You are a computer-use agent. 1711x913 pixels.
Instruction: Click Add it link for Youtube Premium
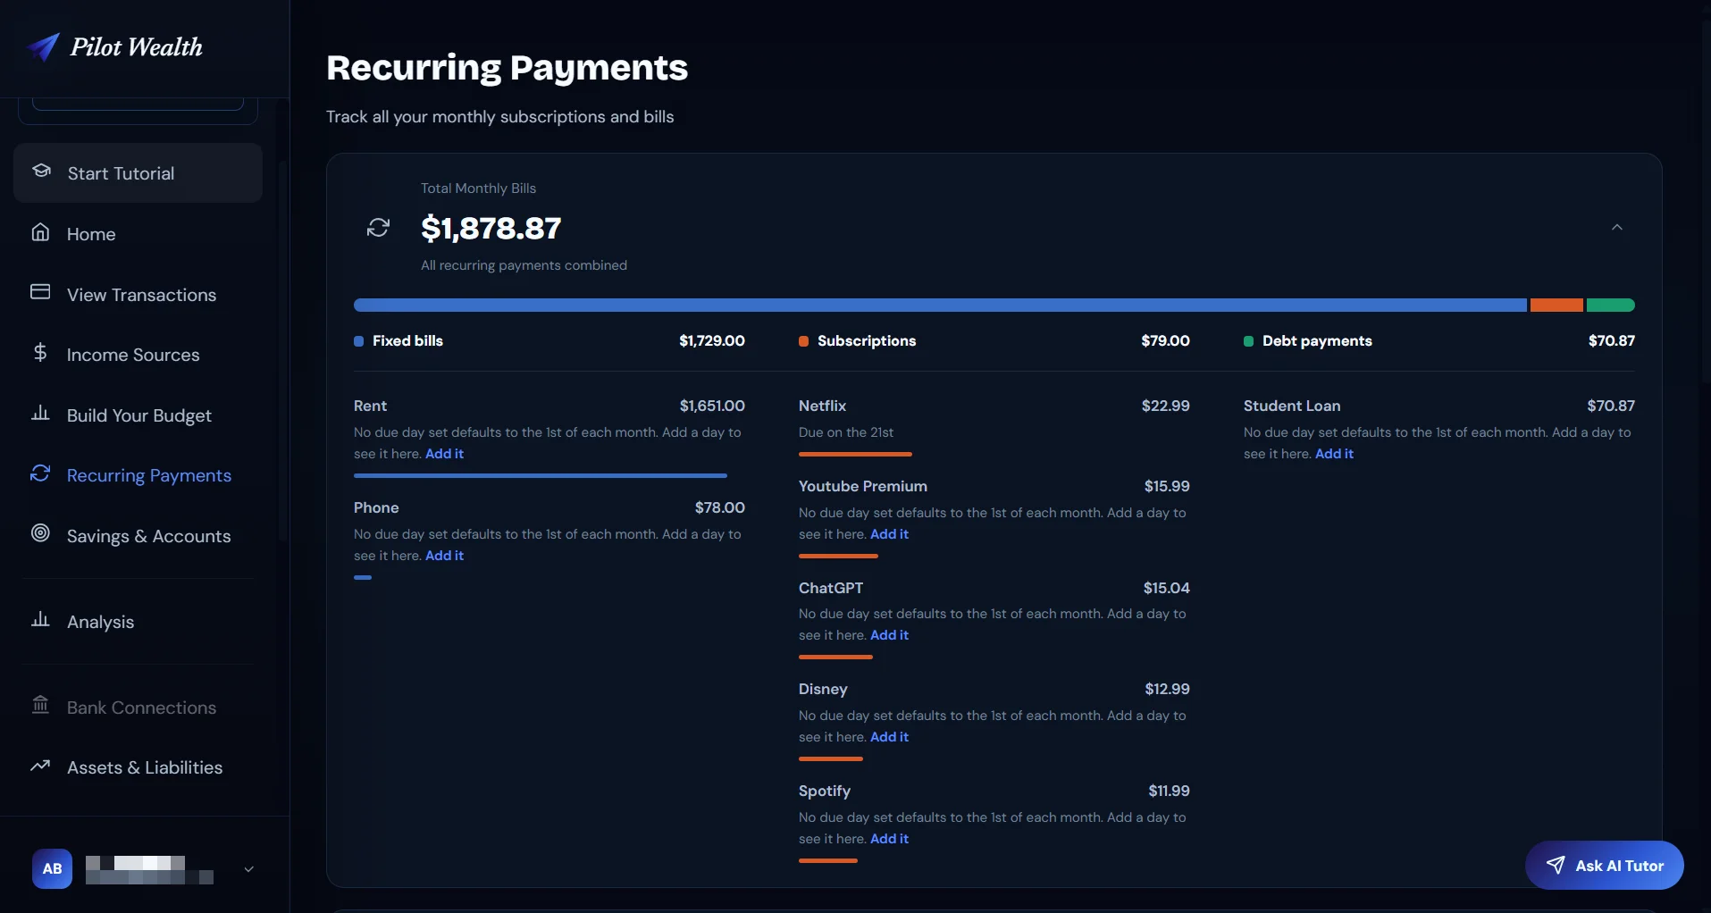pyautogui.click(x=889, y=534)
